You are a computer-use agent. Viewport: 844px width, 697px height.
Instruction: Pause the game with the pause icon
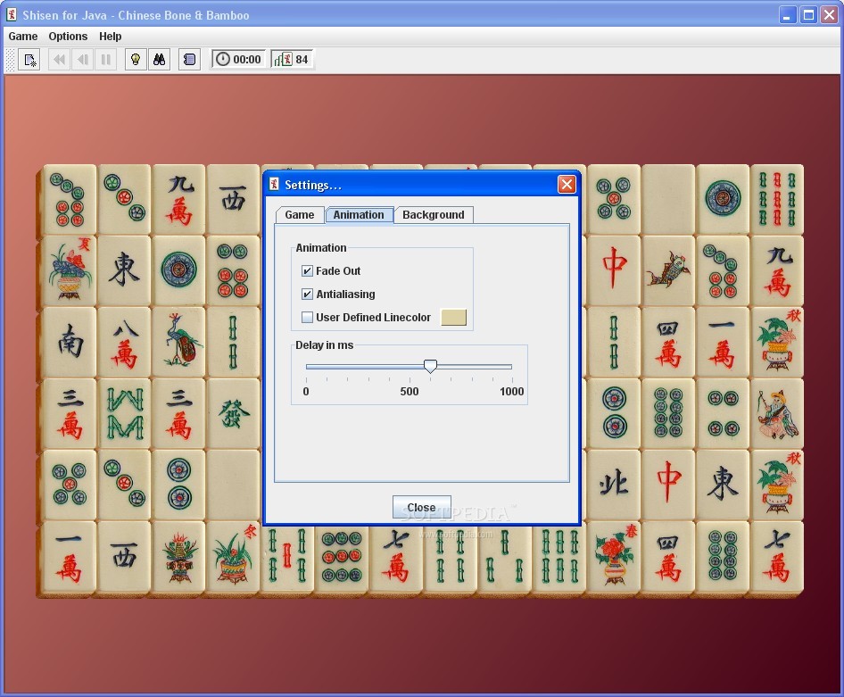coord(106,59)
